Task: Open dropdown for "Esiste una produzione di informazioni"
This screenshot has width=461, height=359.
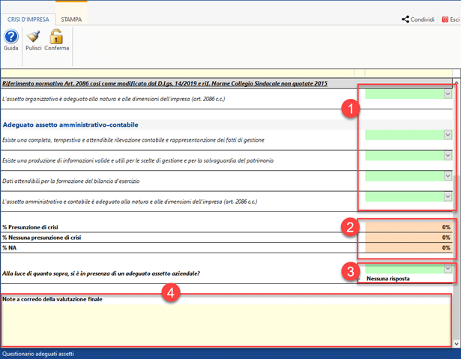Action: 448,156
